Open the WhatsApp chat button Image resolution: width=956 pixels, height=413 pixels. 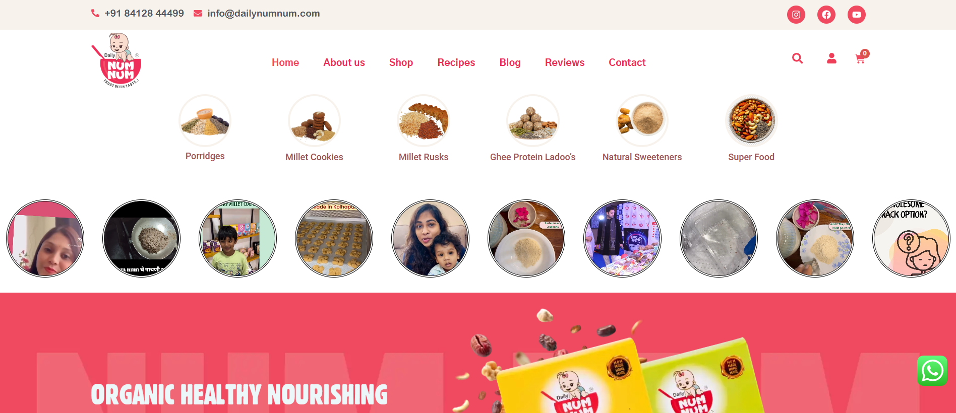click(932, 371)
